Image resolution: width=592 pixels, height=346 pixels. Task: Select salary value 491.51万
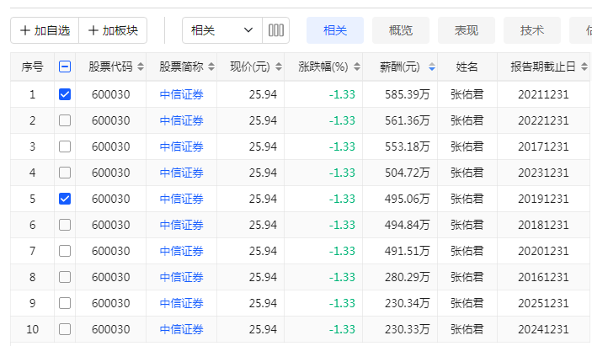408,251
